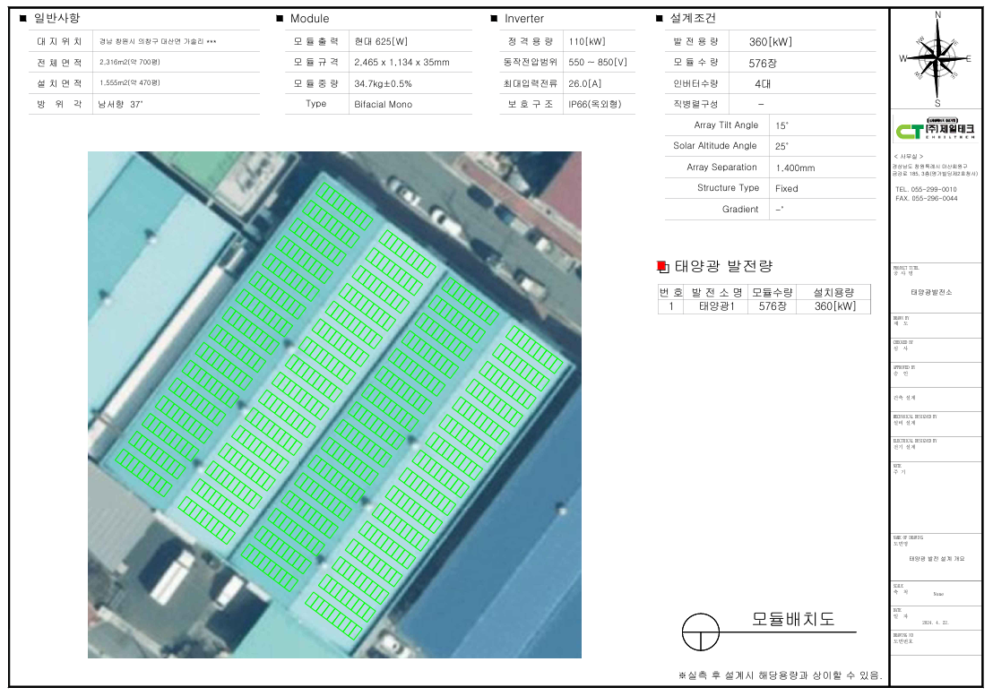Select the 모듈배치도 drawing title

point(792,619)
